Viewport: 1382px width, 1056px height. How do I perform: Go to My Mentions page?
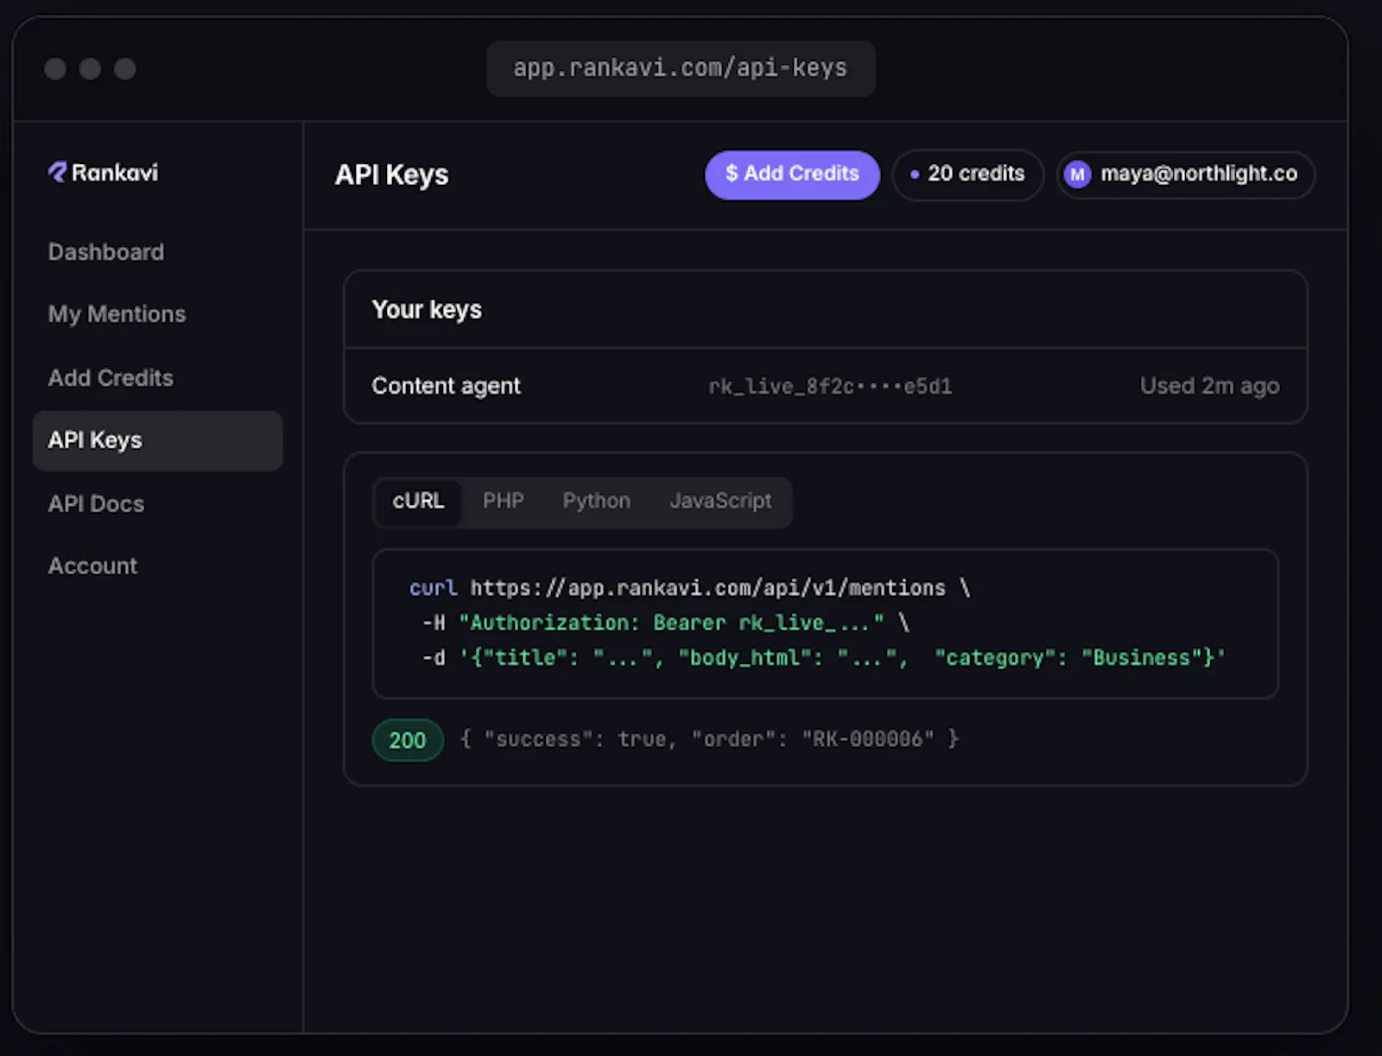tap(117, 314)
